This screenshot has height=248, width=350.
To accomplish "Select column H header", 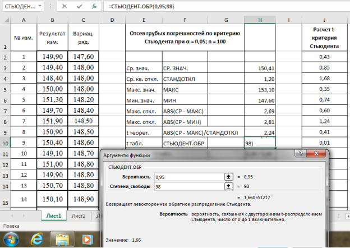I will pos(260,20).
